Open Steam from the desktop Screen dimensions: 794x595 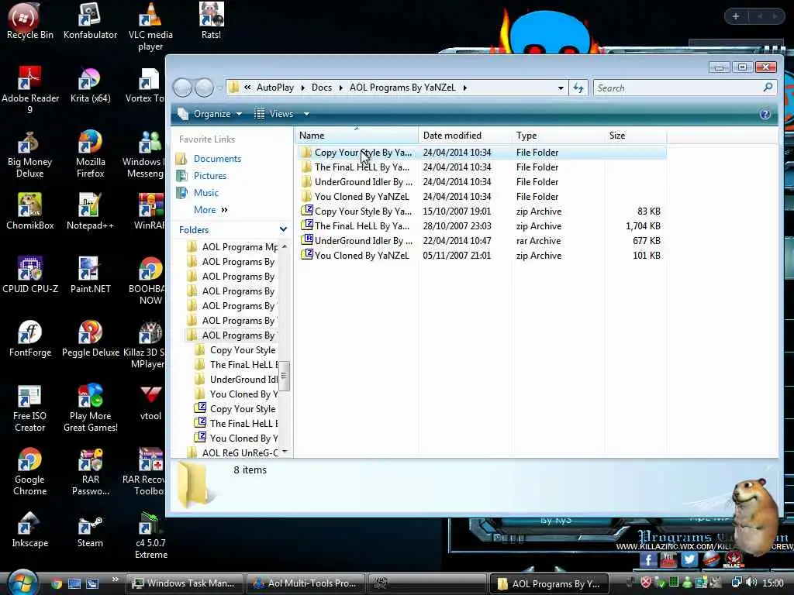[90, 529]
